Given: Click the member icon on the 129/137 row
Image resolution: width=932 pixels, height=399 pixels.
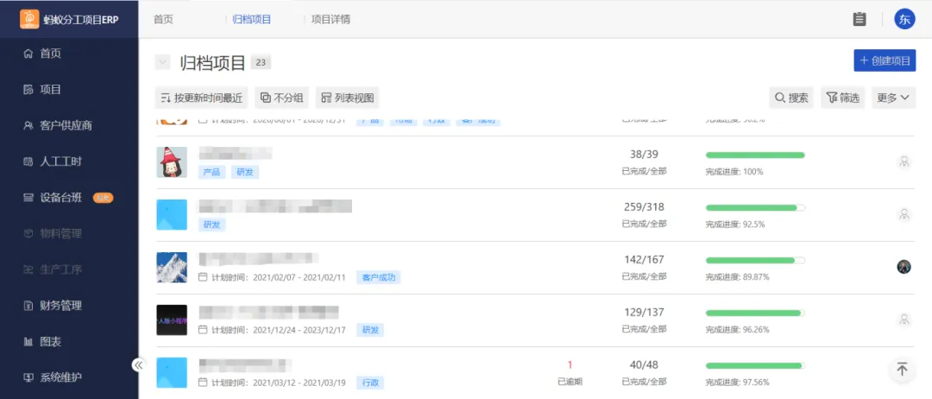Looking at the screenshot, I should [x=904, y=320].
